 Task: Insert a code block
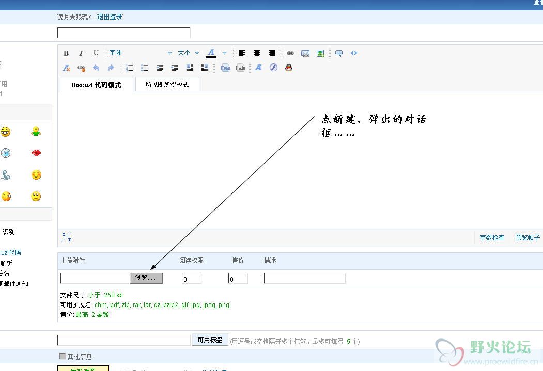(x=353, y=53)
